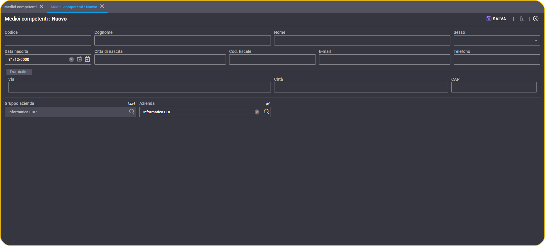Click the E-mail input field

click(x=385, y=60)
